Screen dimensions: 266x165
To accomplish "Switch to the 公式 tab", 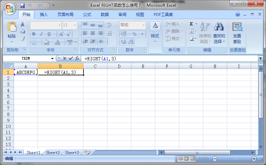I will (87, 15).
